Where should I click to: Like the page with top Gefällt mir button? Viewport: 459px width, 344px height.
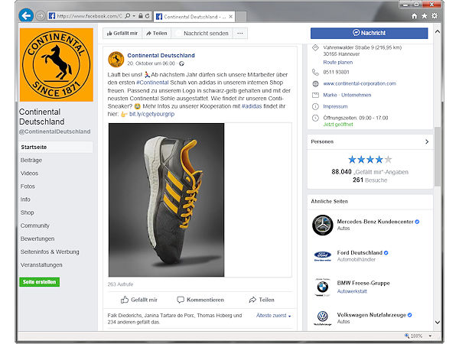coord(122,34)
